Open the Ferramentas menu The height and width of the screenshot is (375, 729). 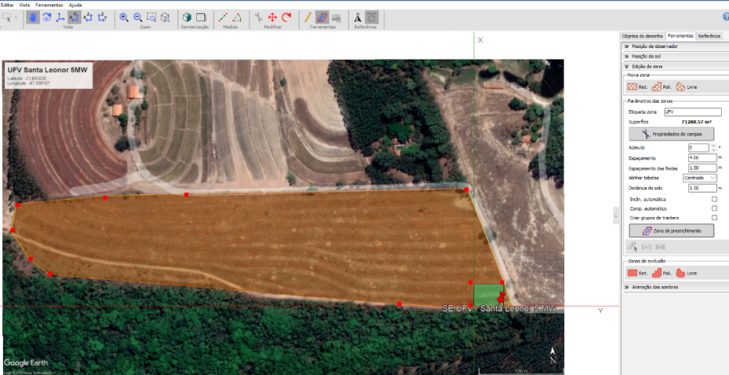tap(50, 4)
